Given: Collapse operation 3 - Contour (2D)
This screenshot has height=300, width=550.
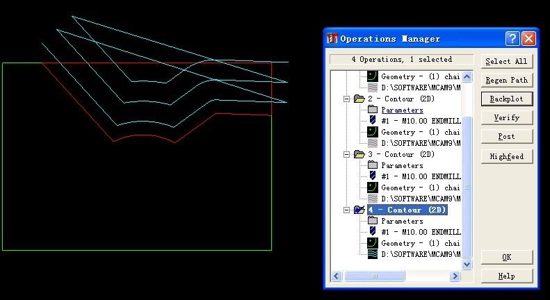Looking at the screenshot, I should [346, 154].
